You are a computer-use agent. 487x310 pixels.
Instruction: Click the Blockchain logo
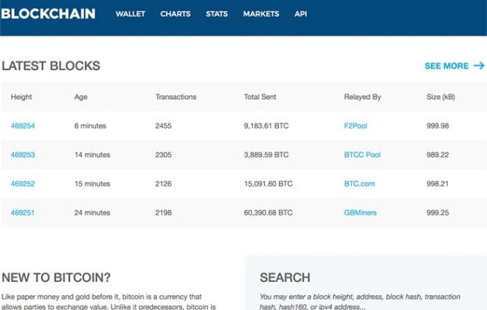[x=48, y=13]
